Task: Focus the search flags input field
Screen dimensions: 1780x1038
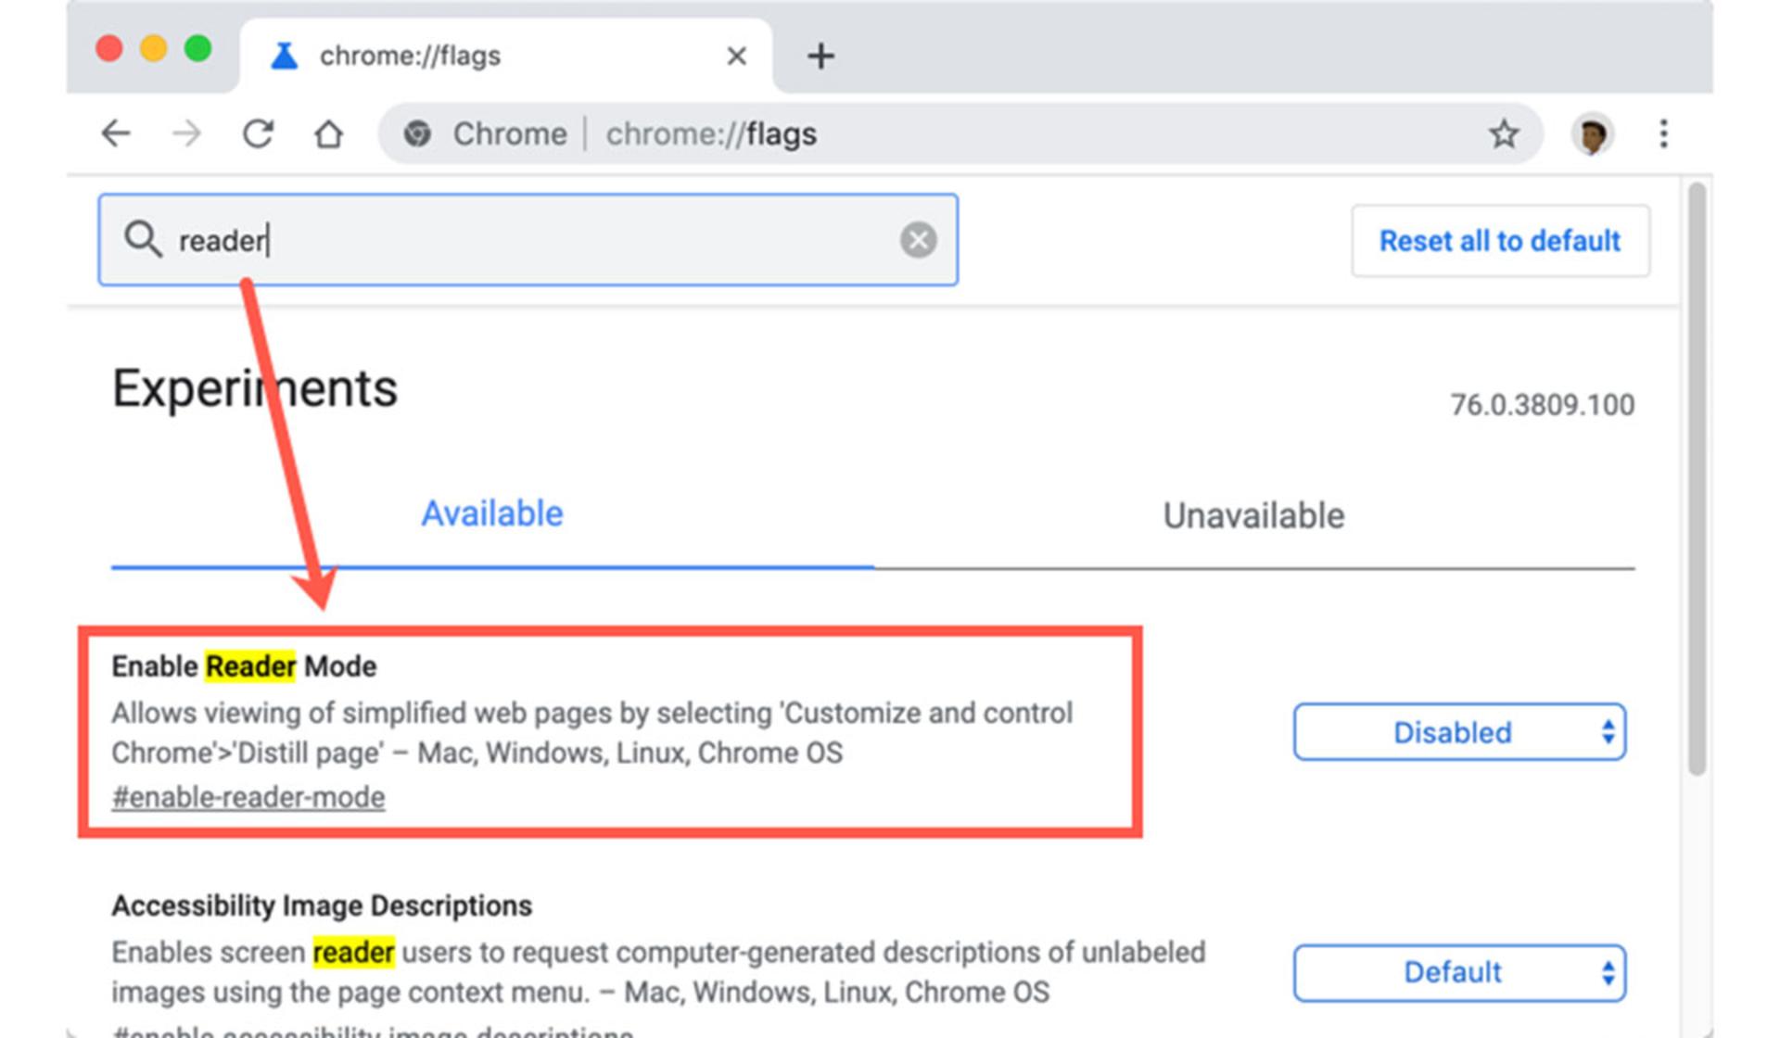Action: pyautogui.click(x=528, y=240)
